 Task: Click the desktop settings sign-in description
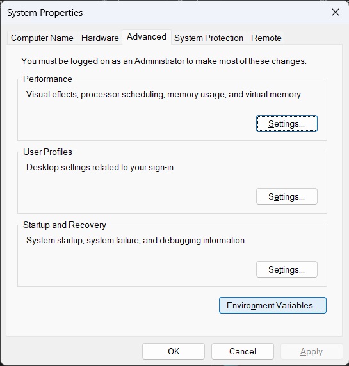100,168
